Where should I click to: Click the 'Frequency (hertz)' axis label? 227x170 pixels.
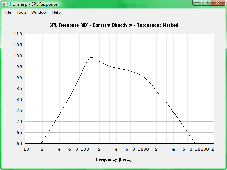pyautogui.click(x=114, y=159)
